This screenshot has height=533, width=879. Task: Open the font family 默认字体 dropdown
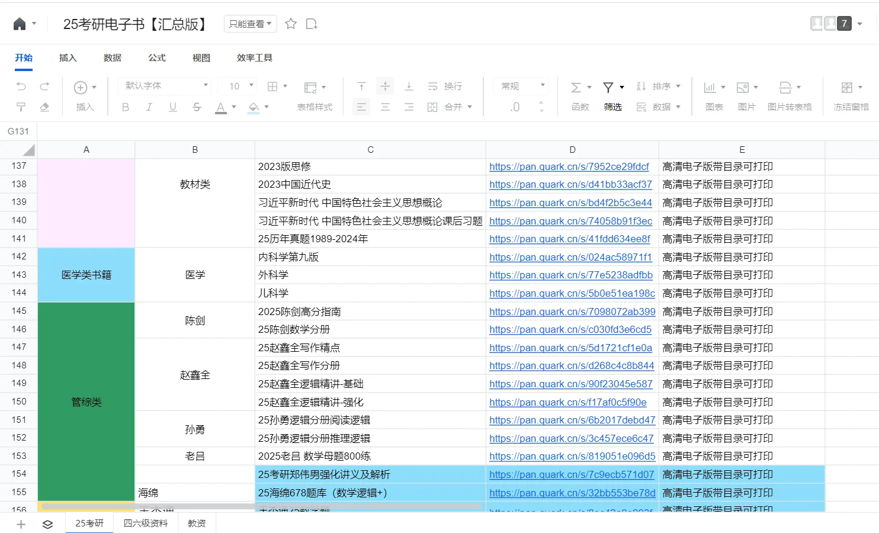pyautogui.click(x=164, y=86)
